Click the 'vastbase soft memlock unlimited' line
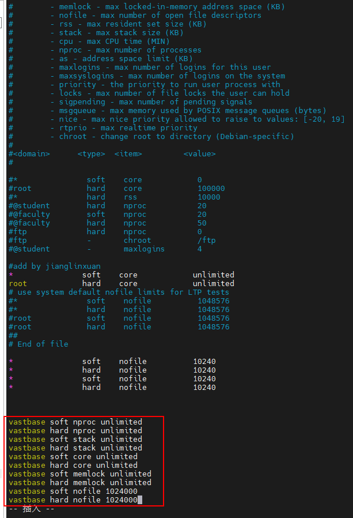The width and height of the screenshot is (353, 518). 79,474
